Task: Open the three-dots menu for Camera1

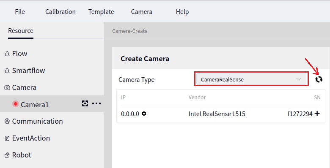Action: click(96, 103)
